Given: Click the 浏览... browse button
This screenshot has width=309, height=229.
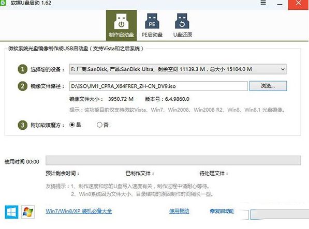Looking at the screenshot, I should click(x=268, y=86).
